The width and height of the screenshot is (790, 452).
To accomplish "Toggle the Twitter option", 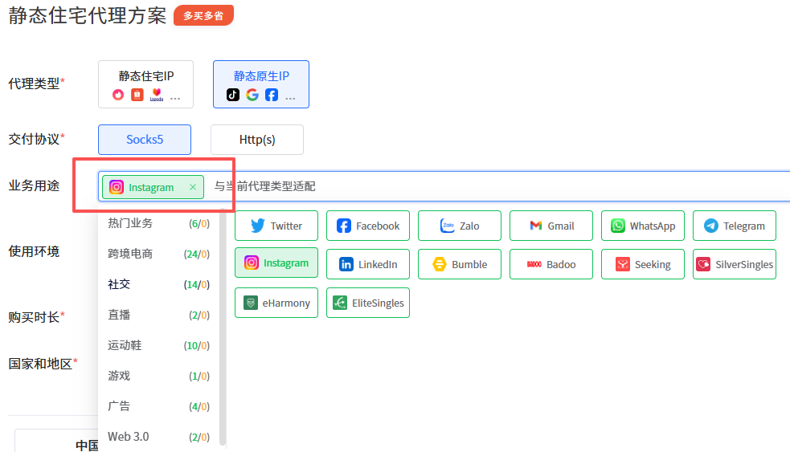I will pyautogui.click(x=276, y=226).
